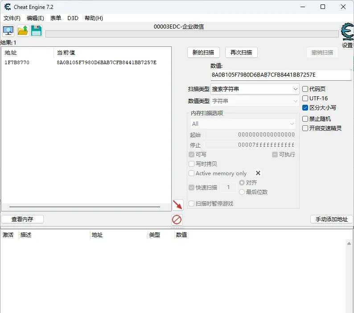
Task: Run 再次扫描 next scan
Action: tap(241, 53)
